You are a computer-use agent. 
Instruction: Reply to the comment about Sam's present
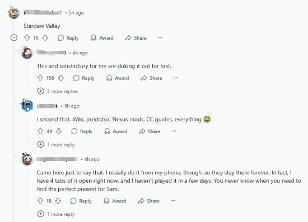pyautogui.click(x=81, y=201)
